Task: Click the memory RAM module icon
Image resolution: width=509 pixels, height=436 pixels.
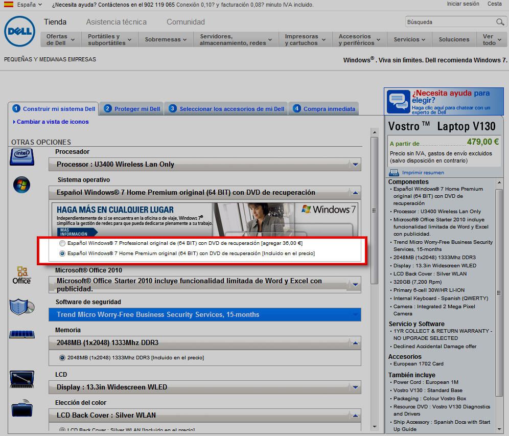Action: pyautogui.click(x=21, y=335)
